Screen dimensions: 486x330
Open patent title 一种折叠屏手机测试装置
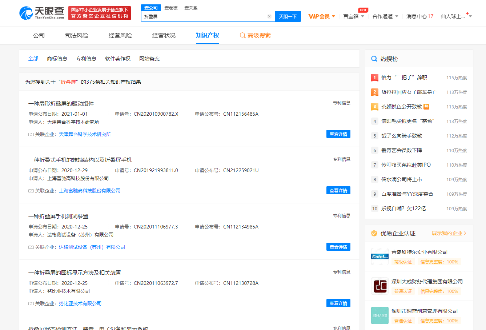click(59, 216)
